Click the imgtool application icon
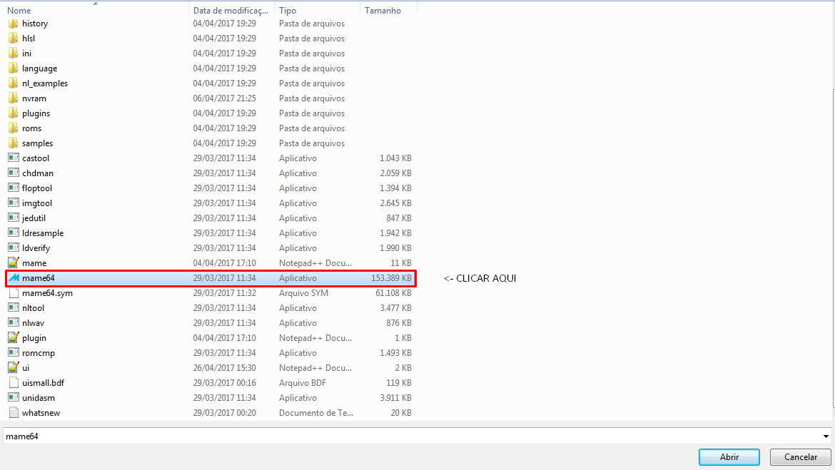 (x=14, y=203)
